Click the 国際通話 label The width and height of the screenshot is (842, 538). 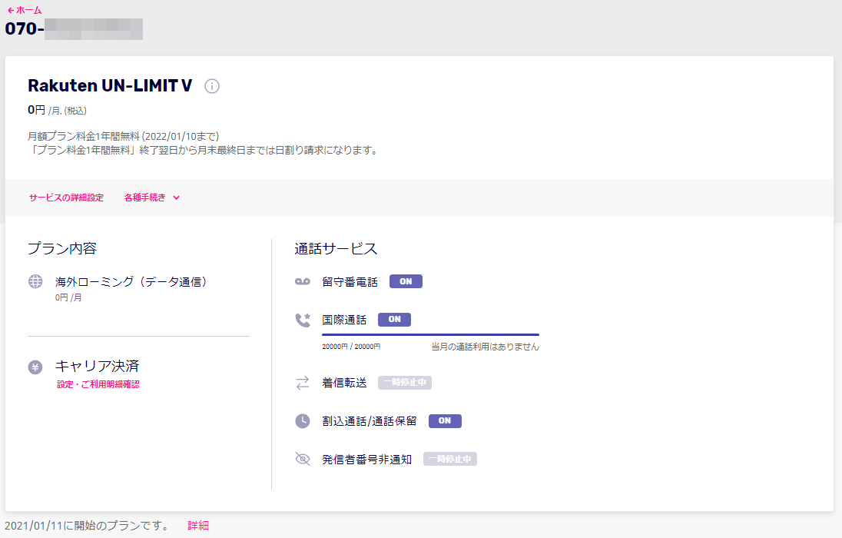(344, 320)
